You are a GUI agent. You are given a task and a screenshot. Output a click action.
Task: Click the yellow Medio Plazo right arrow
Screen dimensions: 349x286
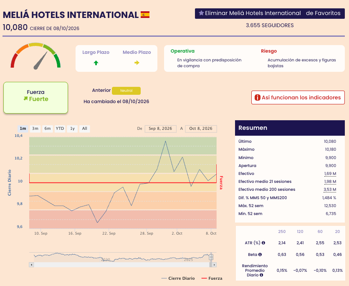click(x=137, y=63)
